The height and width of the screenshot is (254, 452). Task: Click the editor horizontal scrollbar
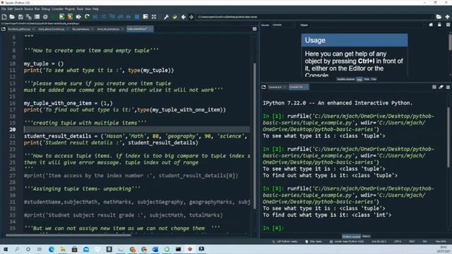tap(69, 235)
